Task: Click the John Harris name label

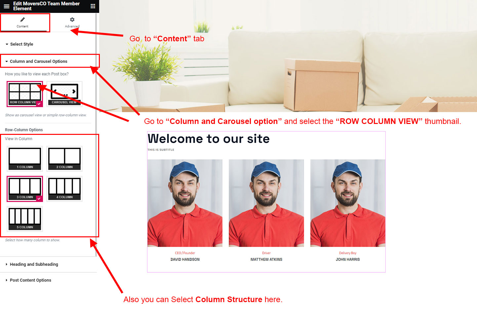Action: 348,259
